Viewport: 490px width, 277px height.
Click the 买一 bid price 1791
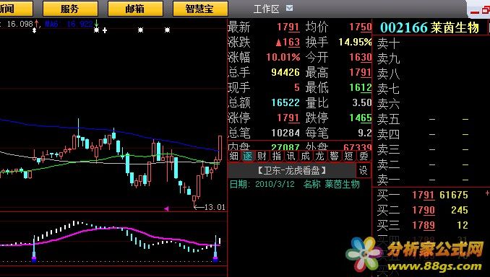coord(424,195)
